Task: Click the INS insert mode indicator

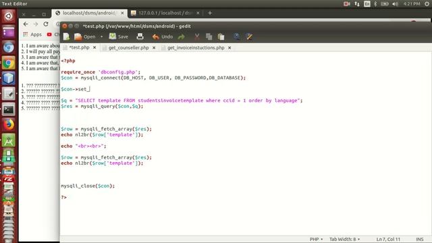Action: tap(420, 239)
